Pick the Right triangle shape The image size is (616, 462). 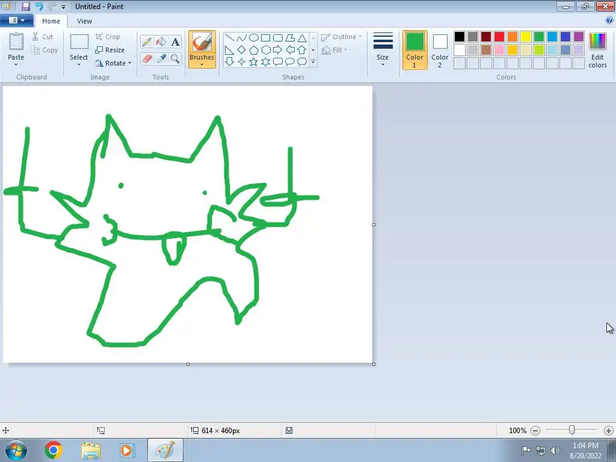pyautogui.click(x=229, y=50)
